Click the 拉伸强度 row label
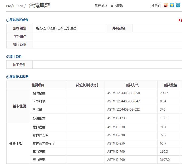Screen dimensions: 182x164 (x=39, y=127)
